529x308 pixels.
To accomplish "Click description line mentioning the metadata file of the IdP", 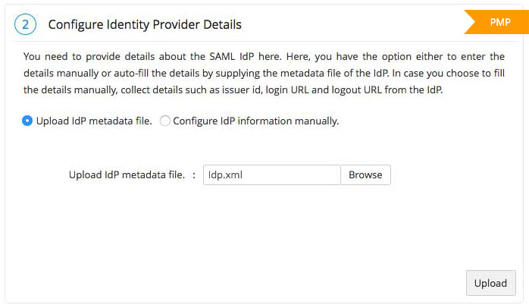I will 264,72.
